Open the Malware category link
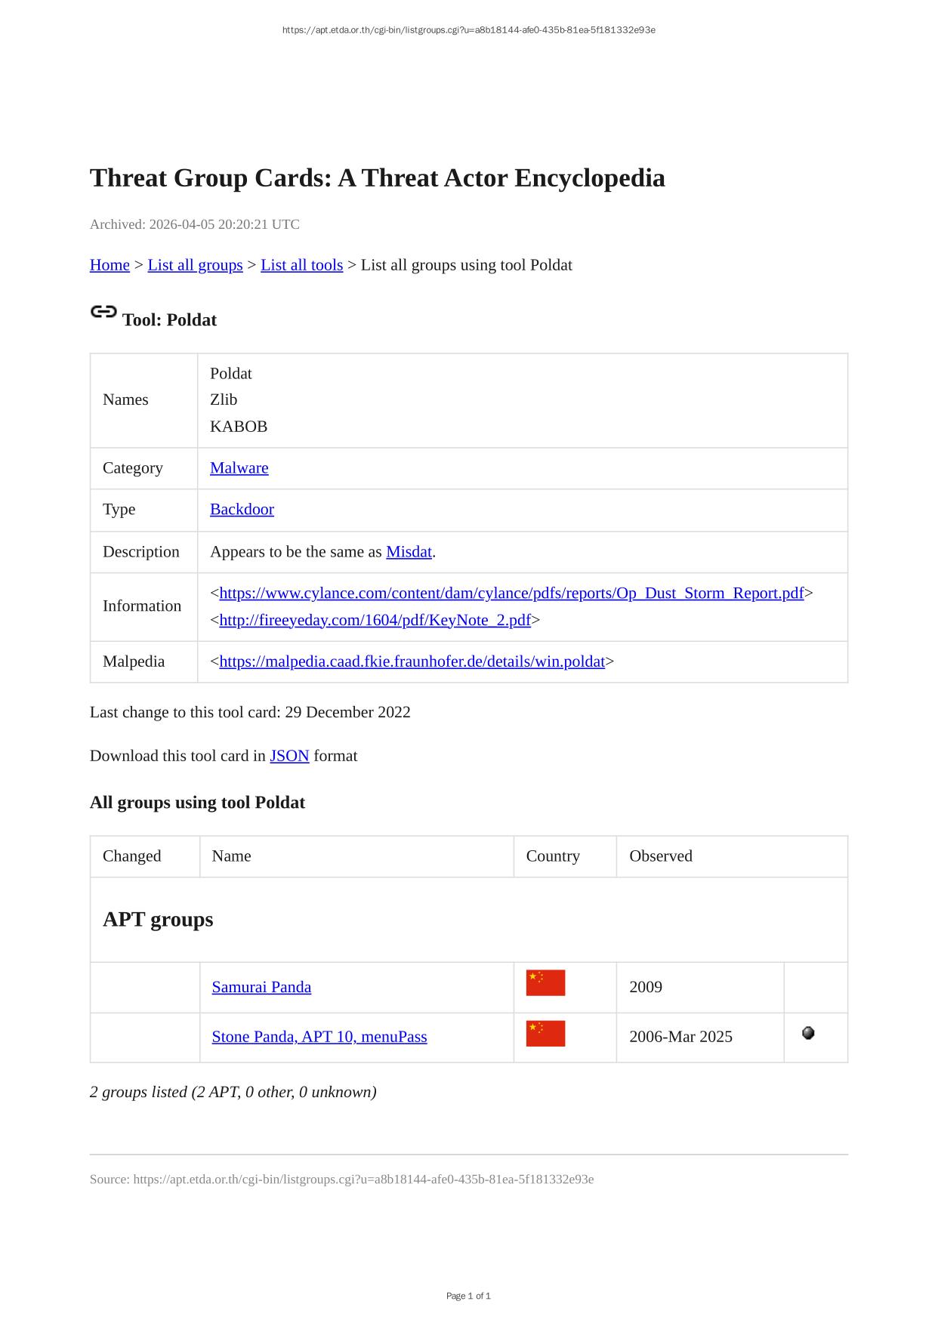 (x=239, y=468)
